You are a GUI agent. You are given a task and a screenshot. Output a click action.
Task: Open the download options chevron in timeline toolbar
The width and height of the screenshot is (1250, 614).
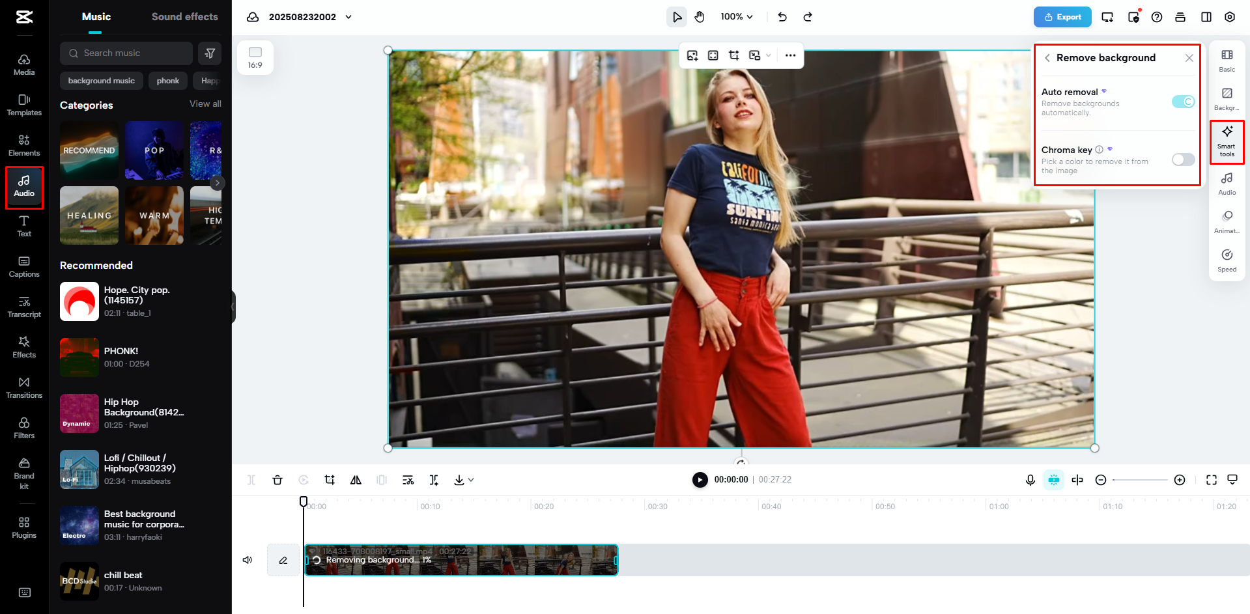pyautogui.click(x=471, y=480)
